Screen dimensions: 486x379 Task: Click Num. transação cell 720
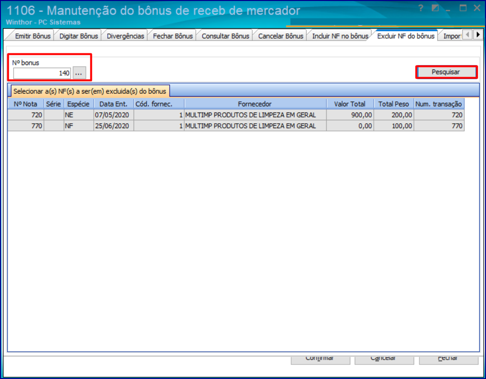point(439,115)
